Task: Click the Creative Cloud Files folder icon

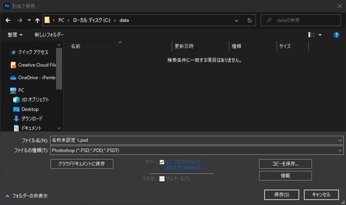Action: 13,65
